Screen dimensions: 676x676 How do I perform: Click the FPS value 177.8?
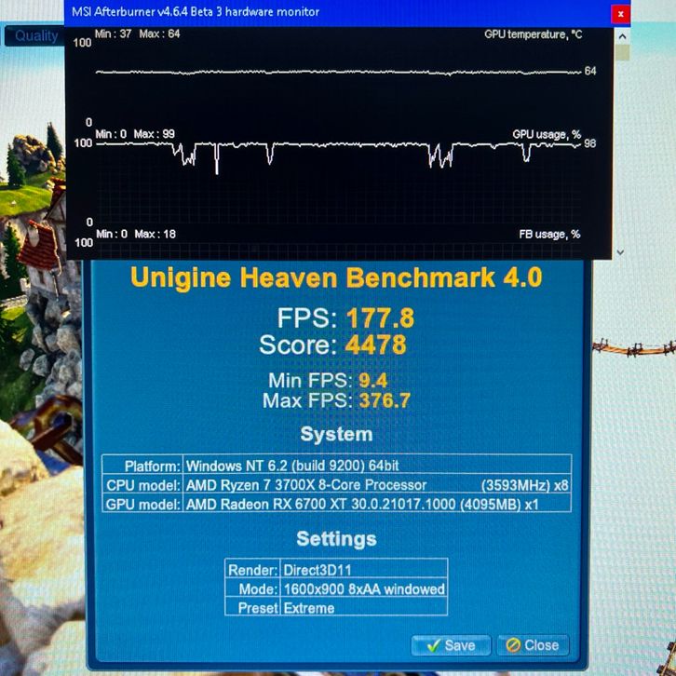click(380, 318)
